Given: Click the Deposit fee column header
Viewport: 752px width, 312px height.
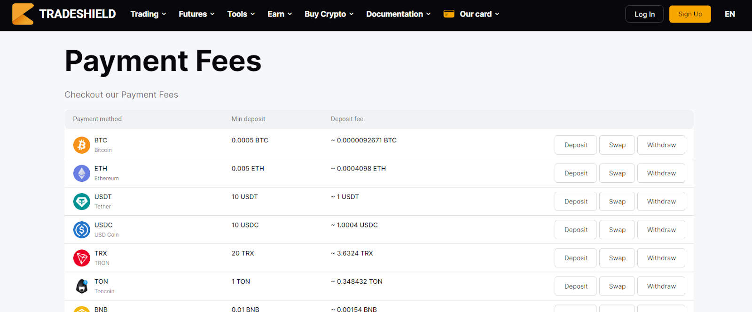Looking at the screenshot, I should (347, 119).
